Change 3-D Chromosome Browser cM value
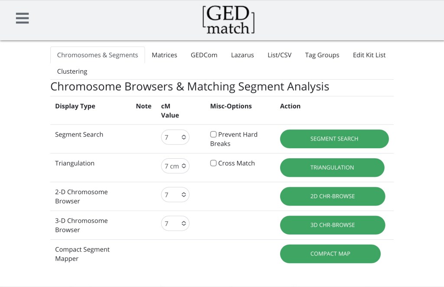Image resolution: width=444 pixels, height=287 pixels. pyautogui.click(x=175, y=224)
